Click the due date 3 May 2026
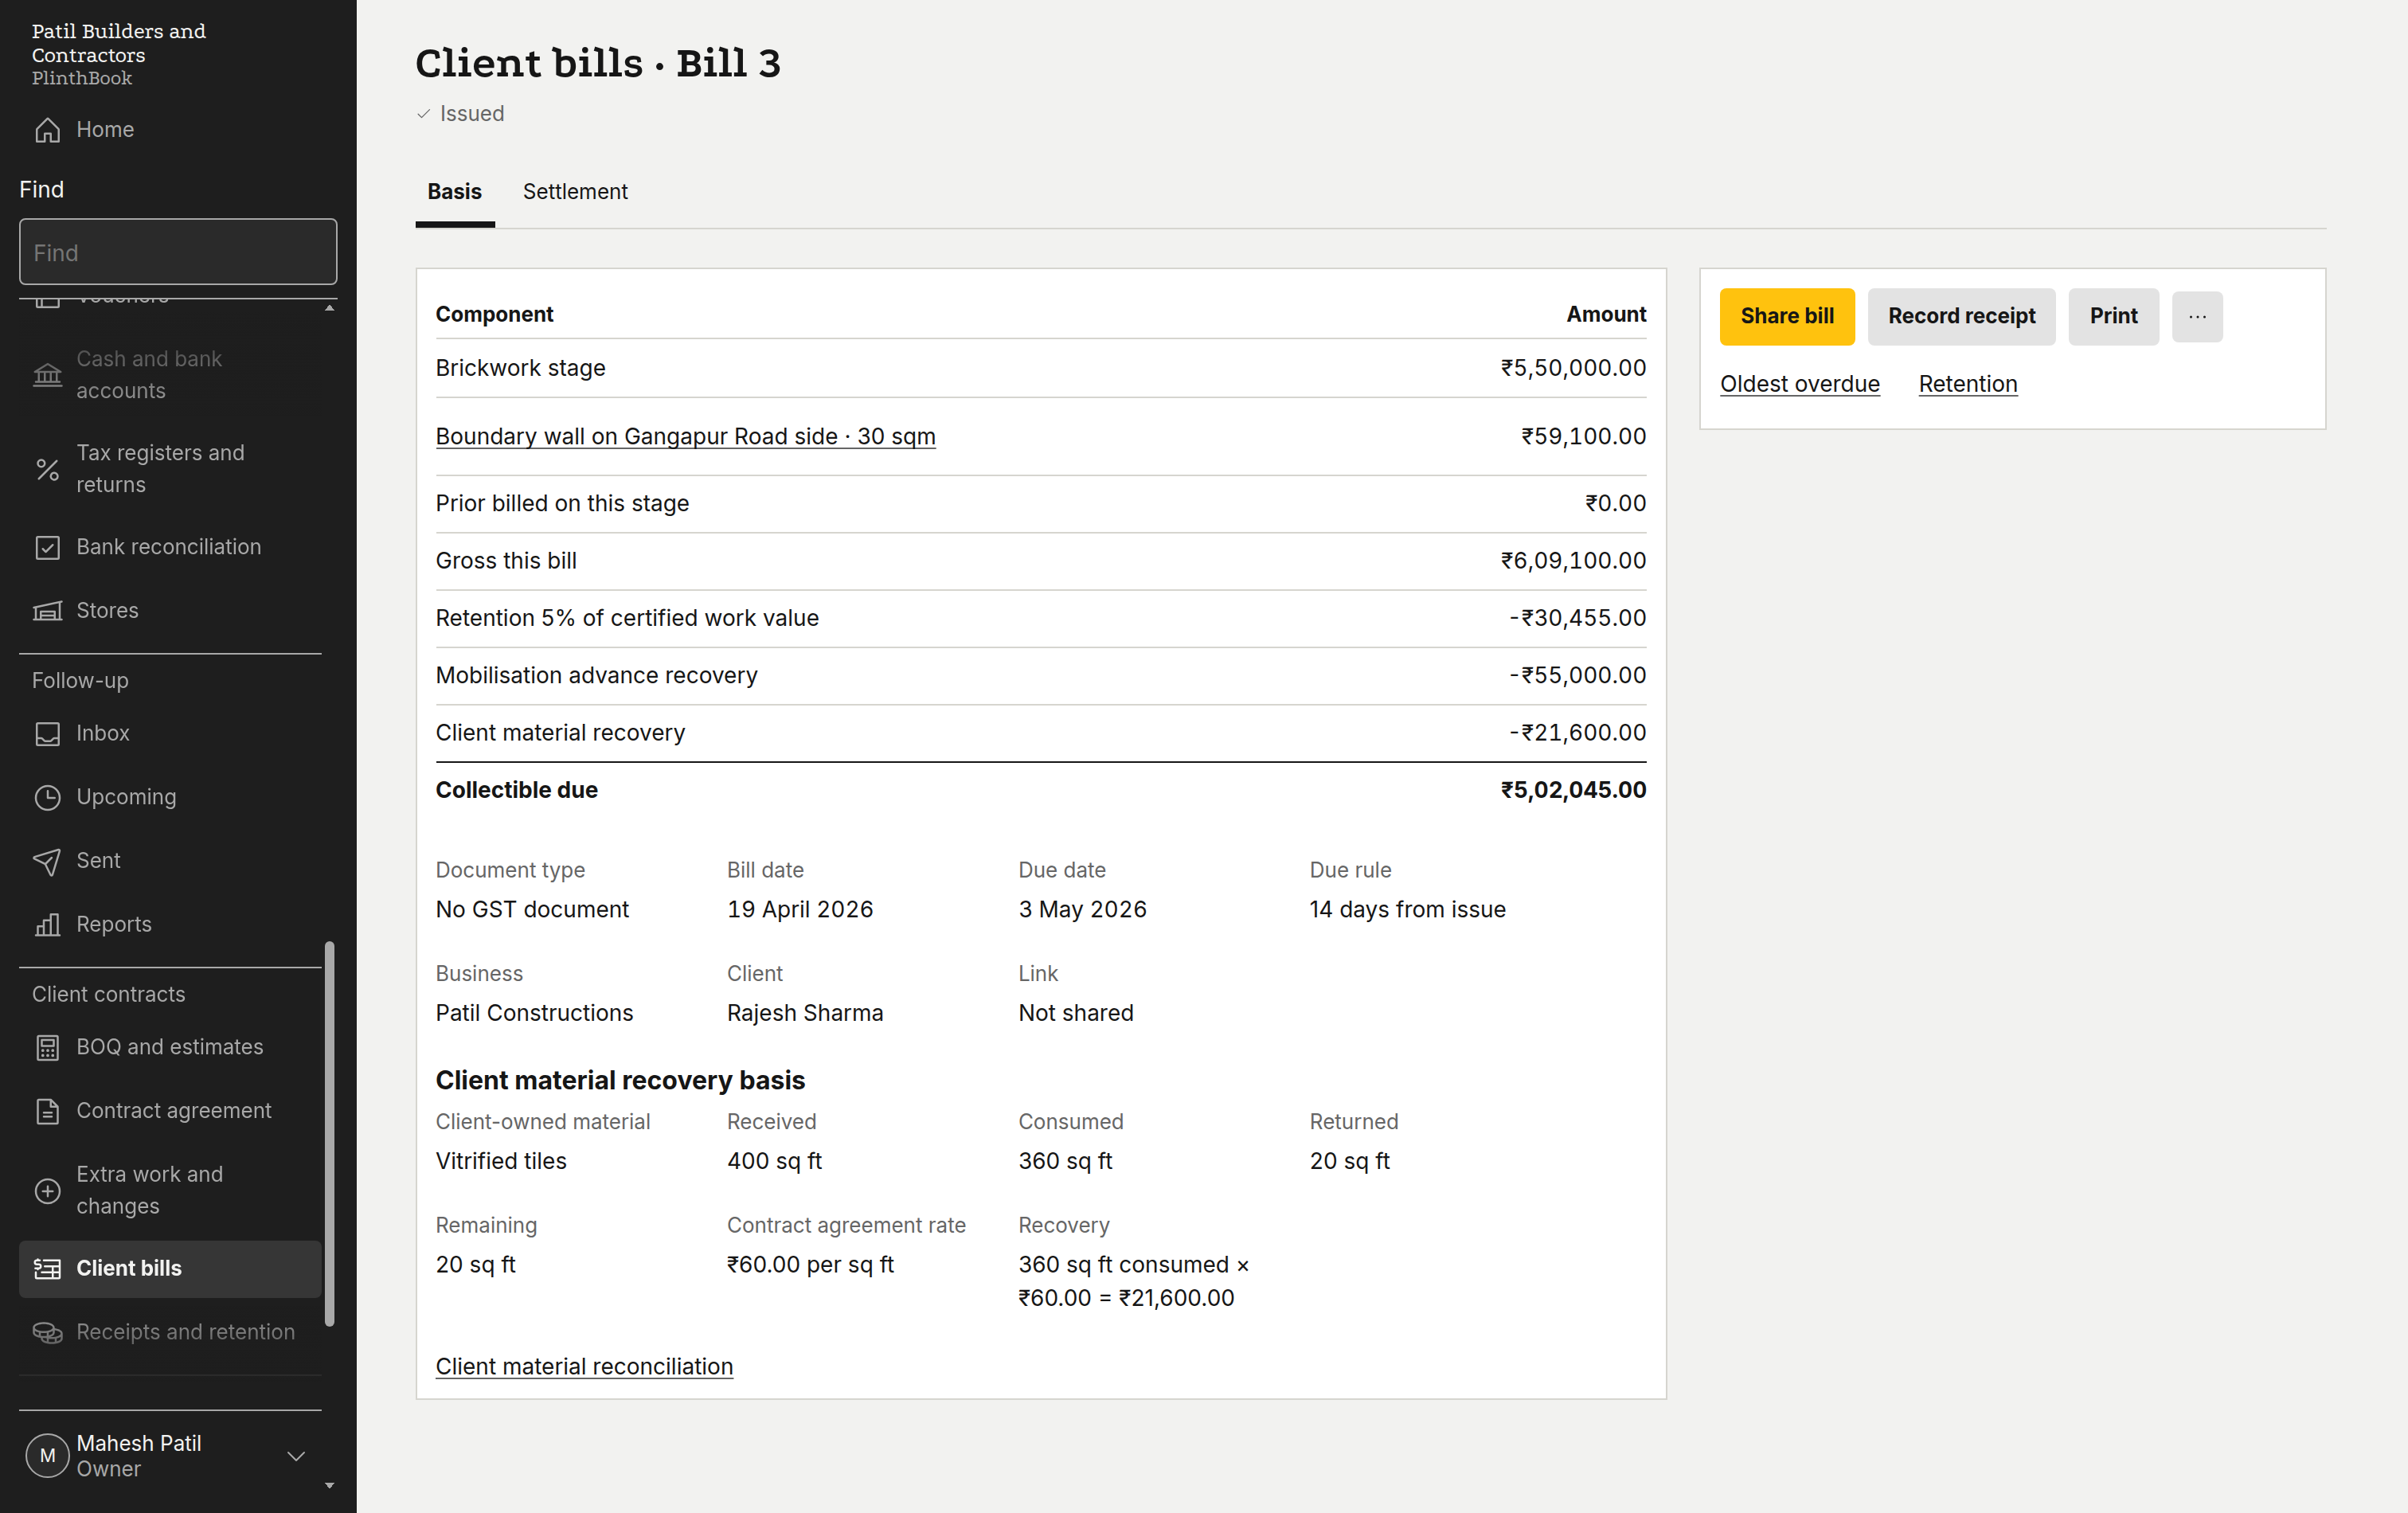 pos(1082,910)
